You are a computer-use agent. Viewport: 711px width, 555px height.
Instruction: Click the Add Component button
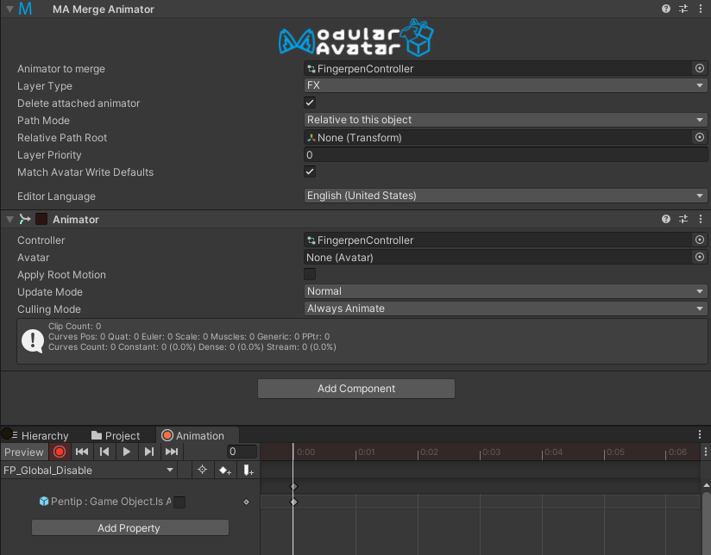point(356,389)
